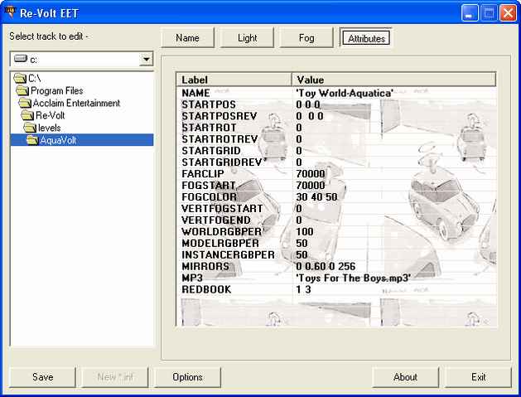The width and height of the screenshot is (521, 397).
Task: Click the Acclaim Entertainment folder icon
Action: coord(25,103)
